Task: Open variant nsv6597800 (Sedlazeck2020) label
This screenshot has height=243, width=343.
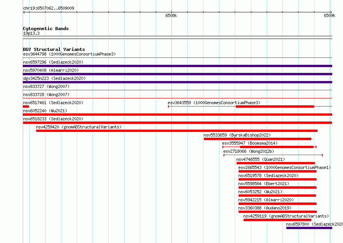Action: pos(314,224)
